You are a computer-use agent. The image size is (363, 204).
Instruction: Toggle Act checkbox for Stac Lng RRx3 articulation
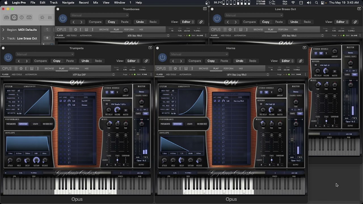(215, 101)
